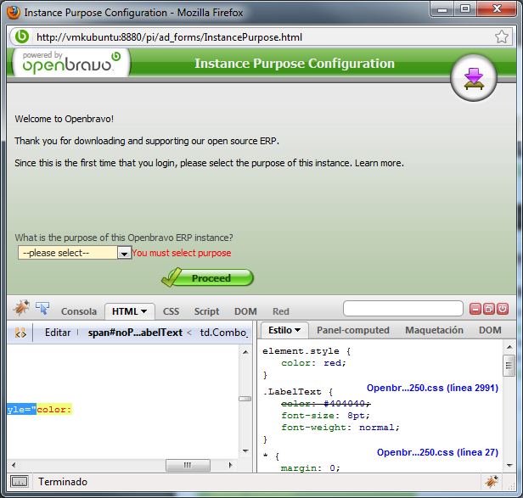
Task: Click the font-size: 8pt; declaration
Action: [x=325, y=416]
